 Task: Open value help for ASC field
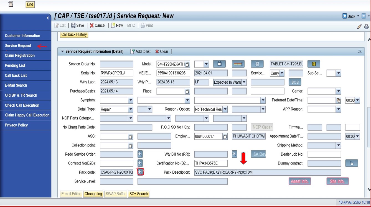point(131,136)
